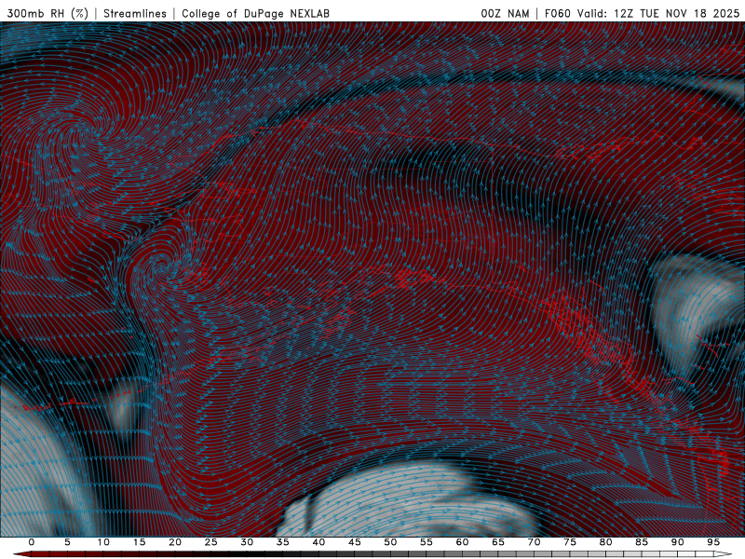Click the "Valid: 12Z TUE NOV 18 2025" text
The image size is (745, 559).
pyautogui.click(x=658, y=13)
